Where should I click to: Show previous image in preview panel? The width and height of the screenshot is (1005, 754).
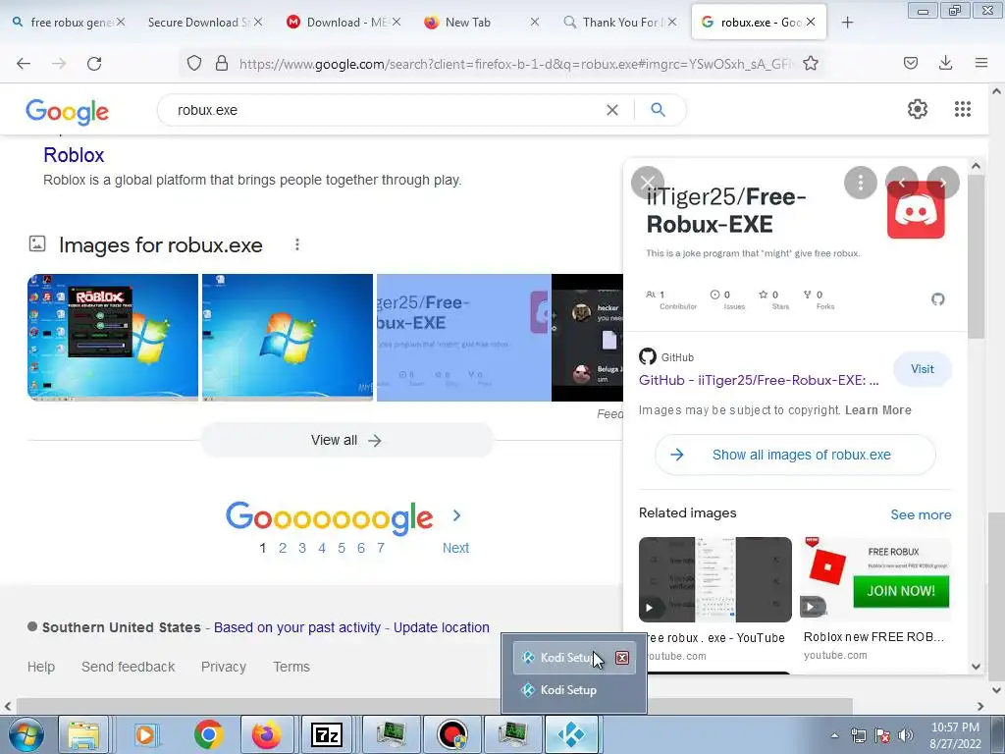[x=901, y=183]
